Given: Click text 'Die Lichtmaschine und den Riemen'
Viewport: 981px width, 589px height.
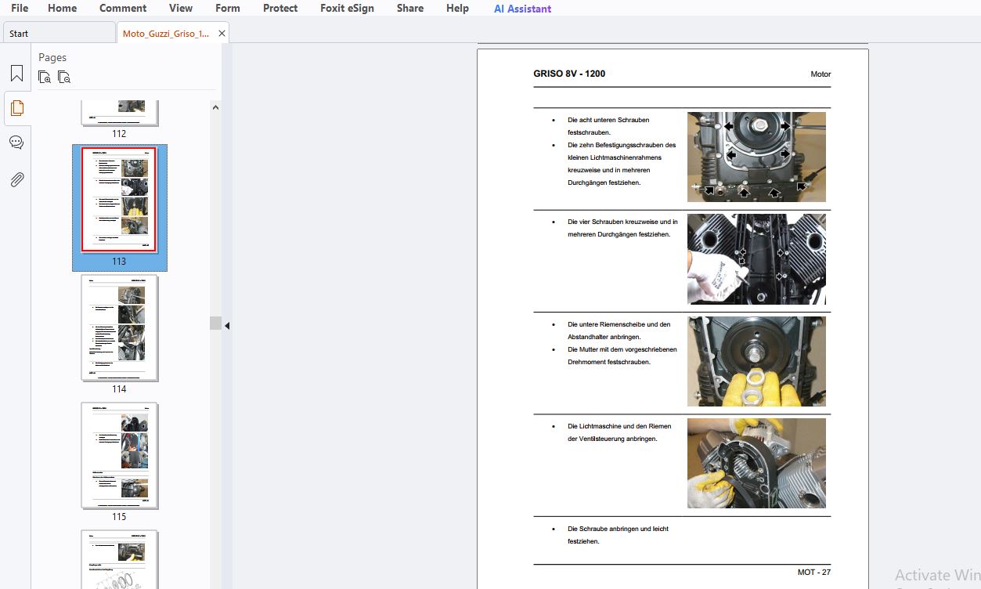Looking at the screenshot, I should pyautogui.click(x=619, y=426).
